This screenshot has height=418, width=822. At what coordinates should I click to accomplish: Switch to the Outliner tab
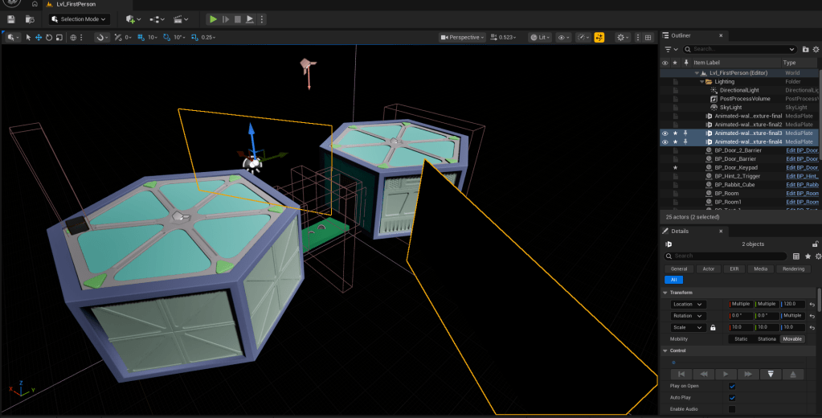(681, 35)
